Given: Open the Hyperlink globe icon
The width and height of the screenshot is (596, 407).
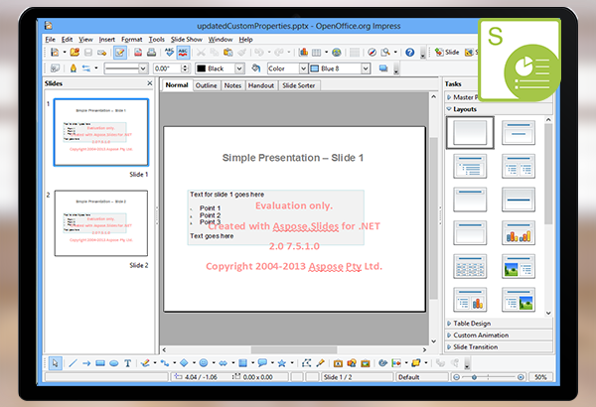Looking at the screenshot, I should pyautogui.click(x=337, y=52).
